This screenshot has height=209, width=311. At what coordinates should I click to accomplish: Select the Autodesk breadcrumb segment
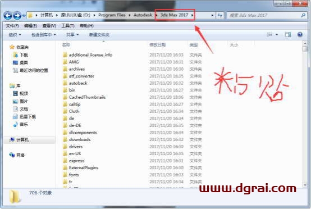click(143, 15)
